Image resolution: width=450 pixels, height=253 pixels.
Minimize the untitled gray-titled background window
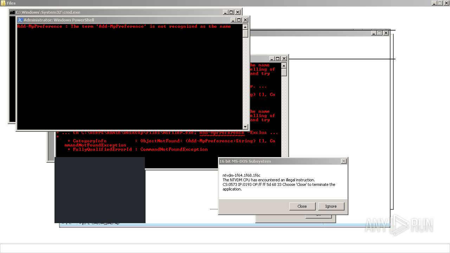coord(373,33)
